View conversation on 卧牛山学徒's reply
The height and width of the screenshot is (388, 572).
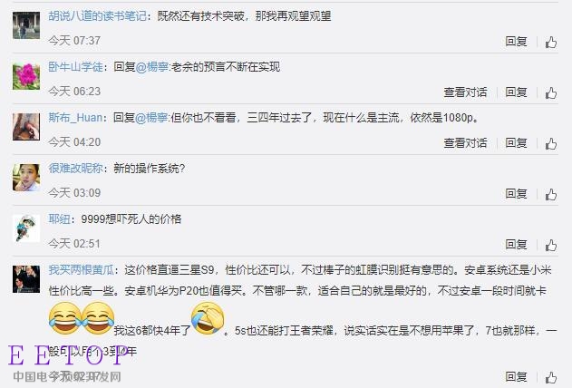(x=465, y=92)
